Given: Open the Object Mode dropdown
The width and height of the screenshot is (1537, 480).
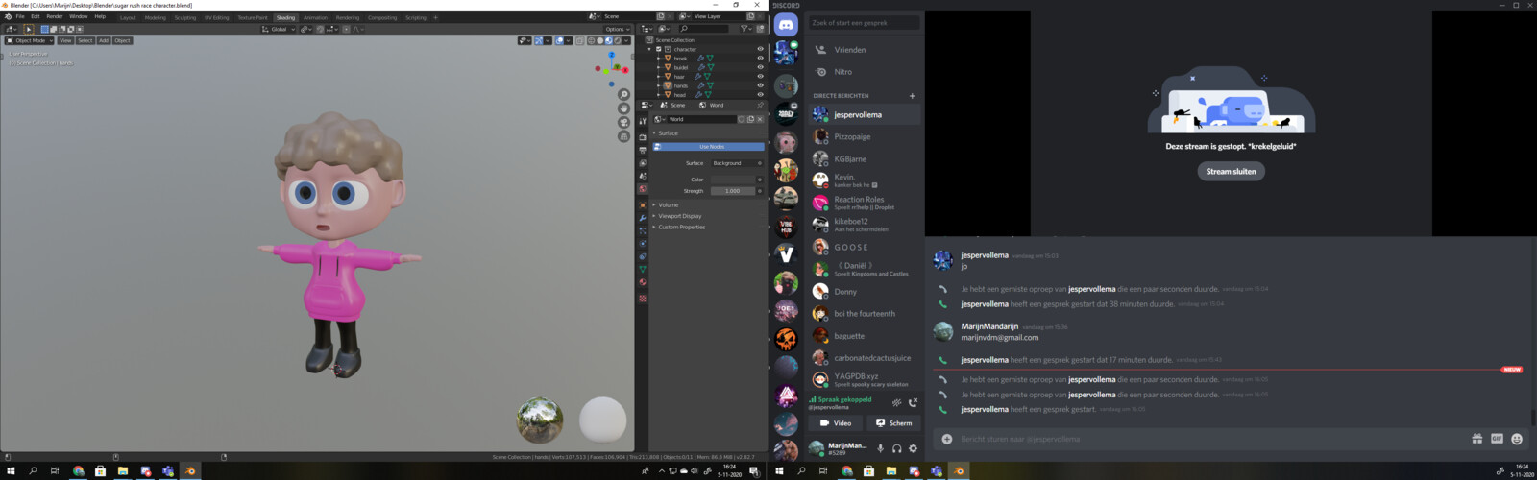Looking at the screenshot, I should pyautogui.click(x=29, y=40).
